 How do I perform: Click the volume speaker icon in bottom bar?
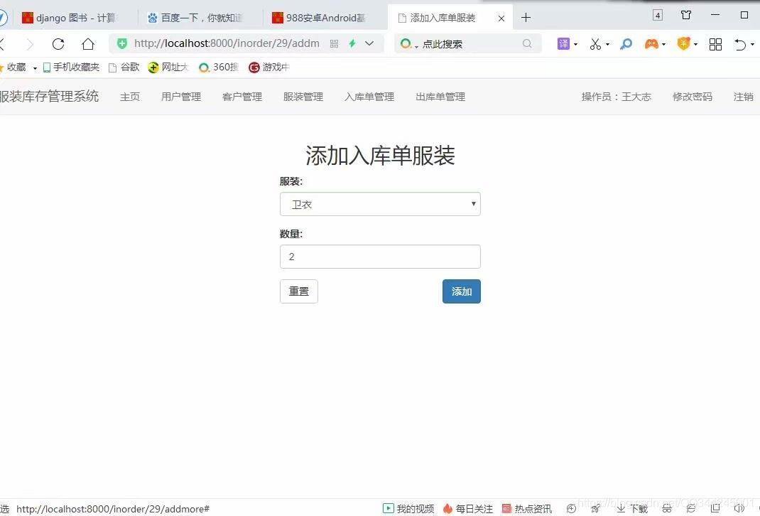point(739,508)
